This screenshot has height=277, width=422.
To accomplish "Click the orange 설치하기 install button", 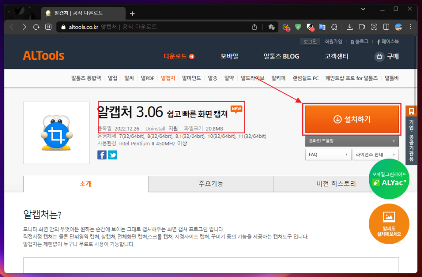I will click(352, 119).
